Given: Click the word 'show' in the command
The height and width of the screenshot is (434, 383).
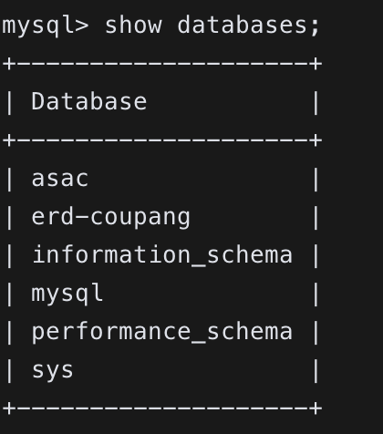Looking at the screenshot, I should tap(133, 25).
